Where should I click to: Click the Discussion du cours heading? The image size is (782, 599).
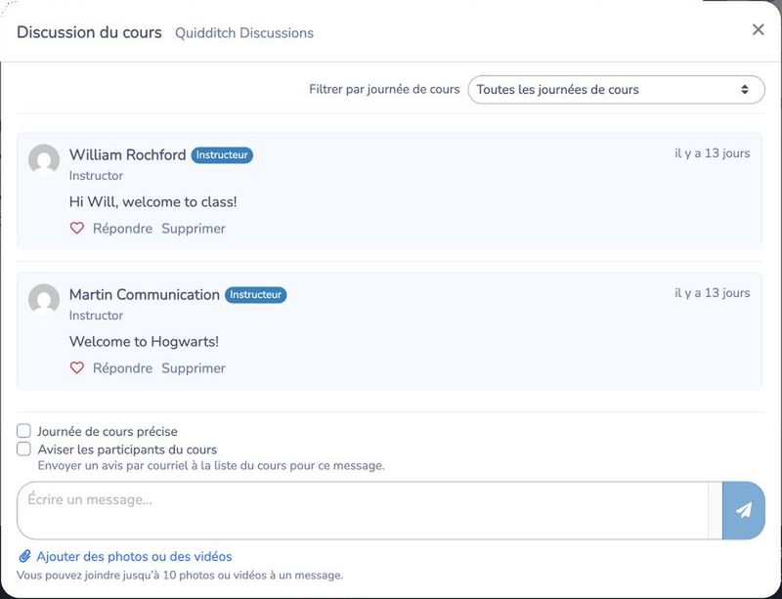click(89, 32)
